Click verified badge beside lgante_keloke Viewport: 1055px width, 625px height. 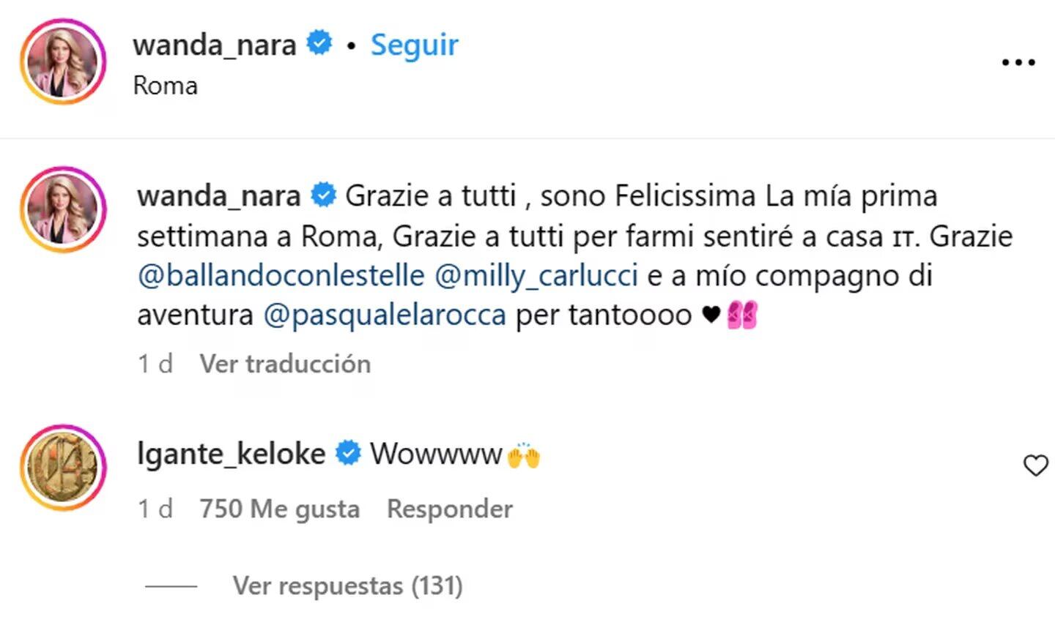pyautogui.click(x=348, y=454)
